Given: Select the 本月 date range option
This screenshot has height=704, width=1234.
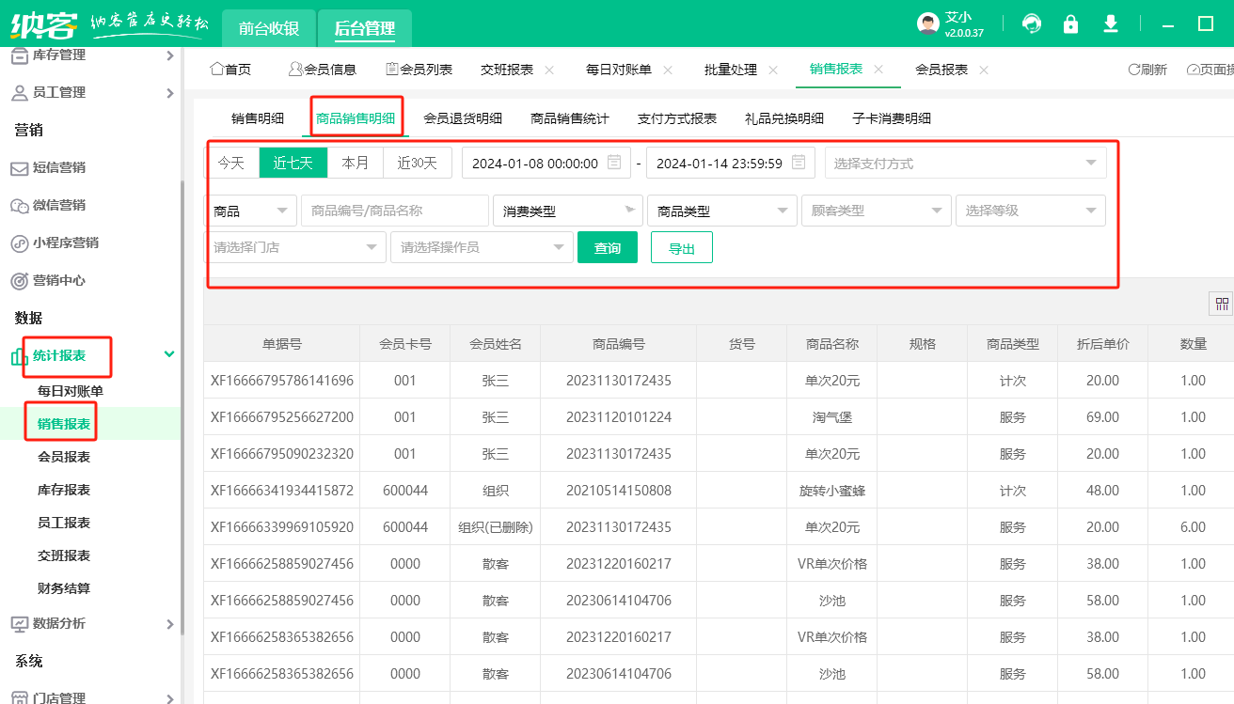Looking at the screenshot, I should coord(356,163).
